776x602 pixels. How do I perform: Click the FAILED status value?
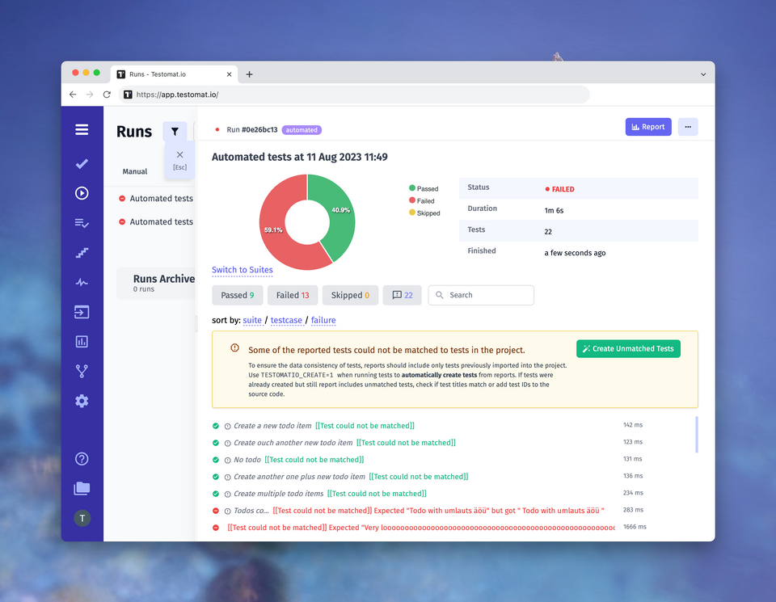[x=559, y=189]
